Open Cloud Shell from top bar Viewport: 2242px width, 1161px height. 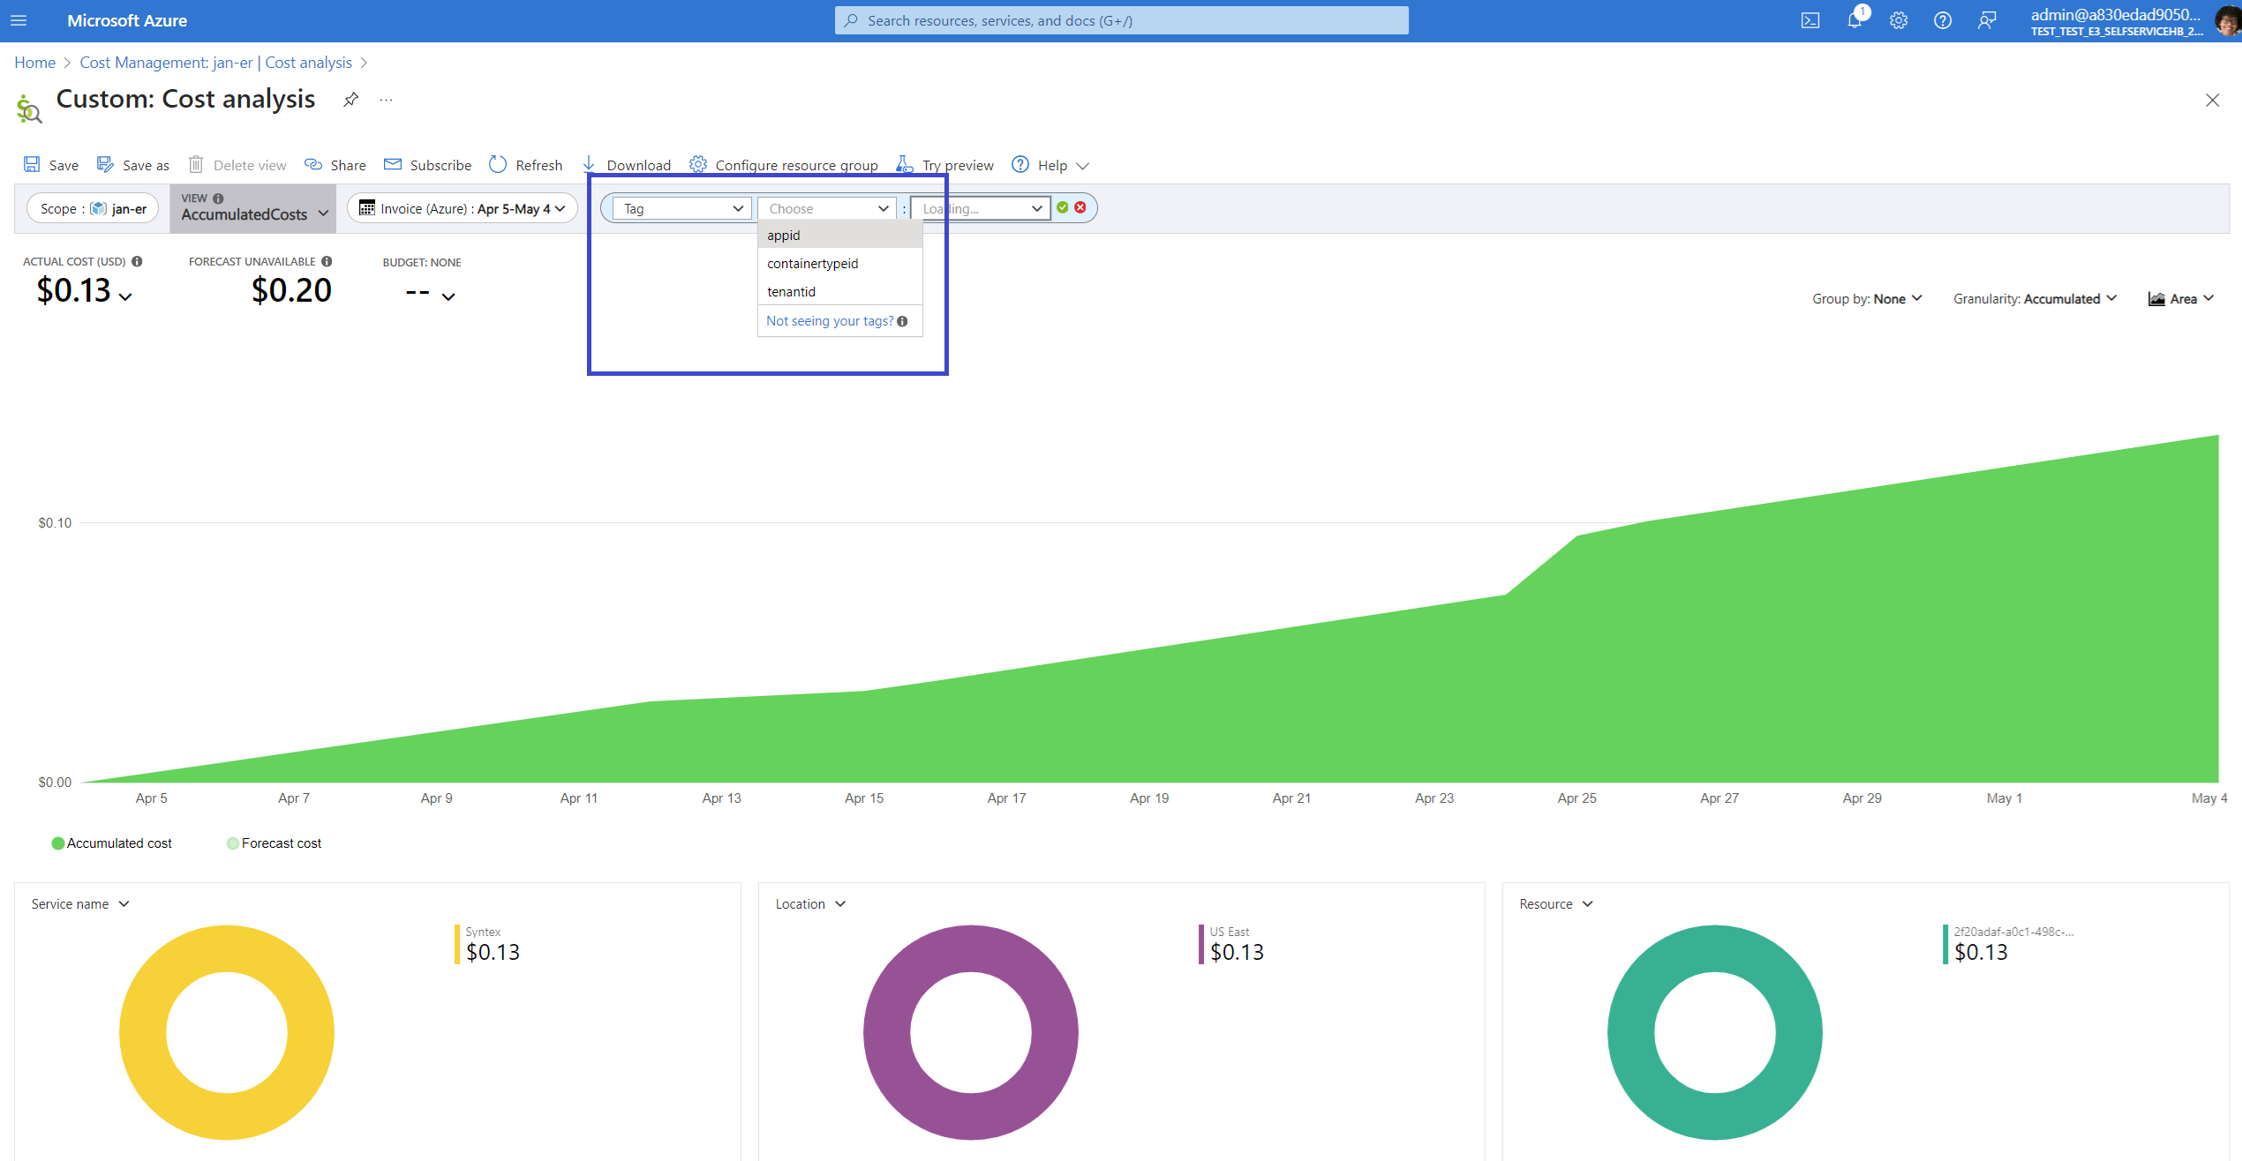click(x=1810, y=20)
